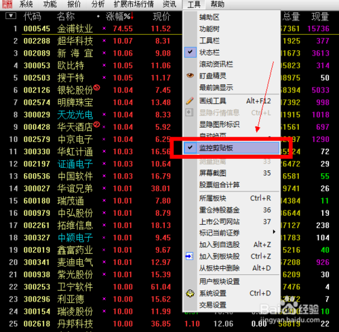Click the 加入到板块股 arrow icon
339x332 pixels.
(189, 256)
